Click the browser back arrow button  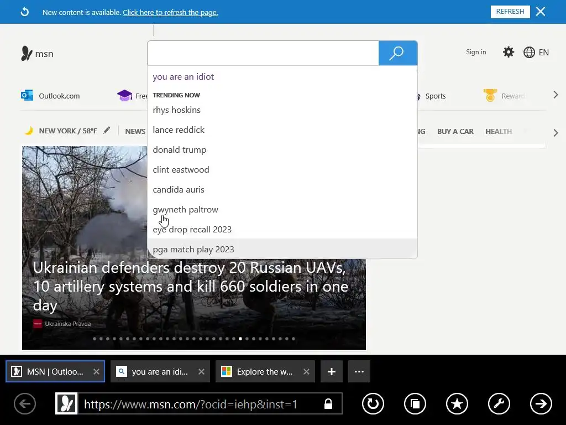[x=25, y=403]
